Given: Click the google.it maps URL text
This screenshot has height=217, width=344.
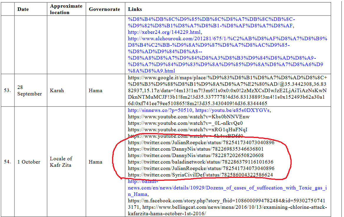Looking at the screenshot, I should (x=228, y=90).
